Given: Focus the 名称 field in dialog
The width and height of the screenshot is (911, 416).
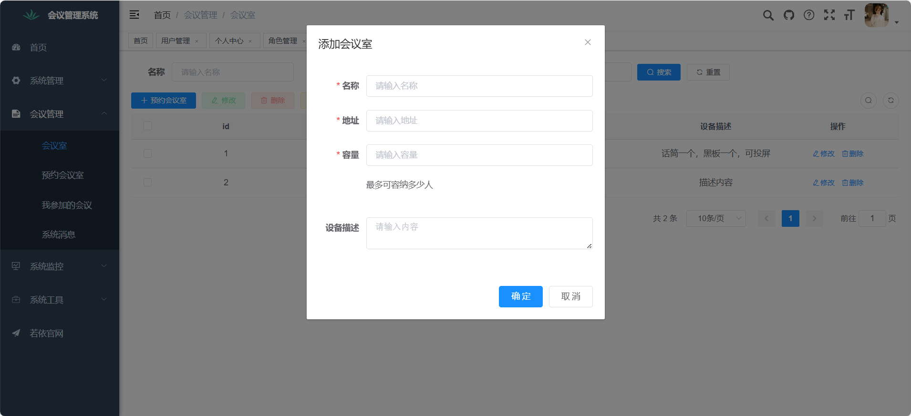Looking at the screenshot, I should [479, 86].
